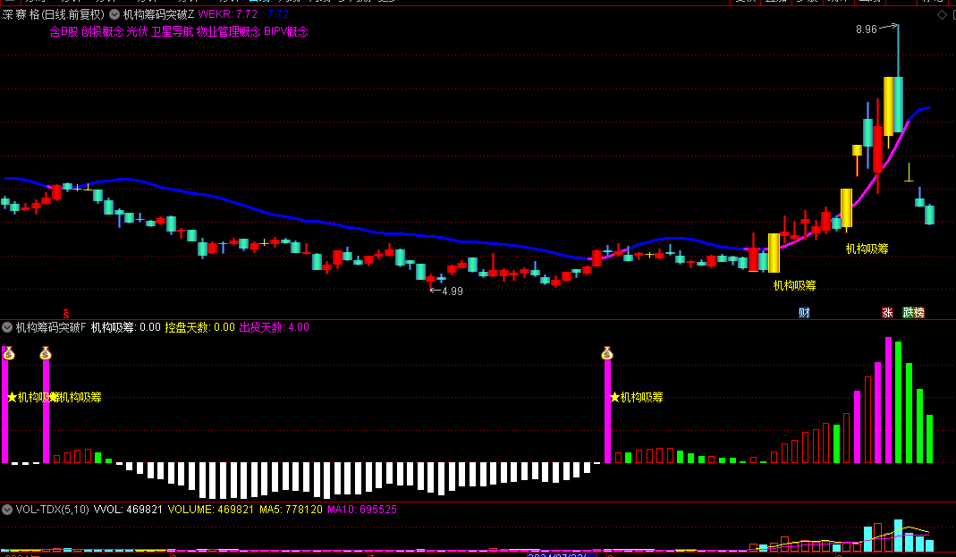Click the 8.96 high price label
The width and height of the screenshot is (956, 557).
point(867,30)
